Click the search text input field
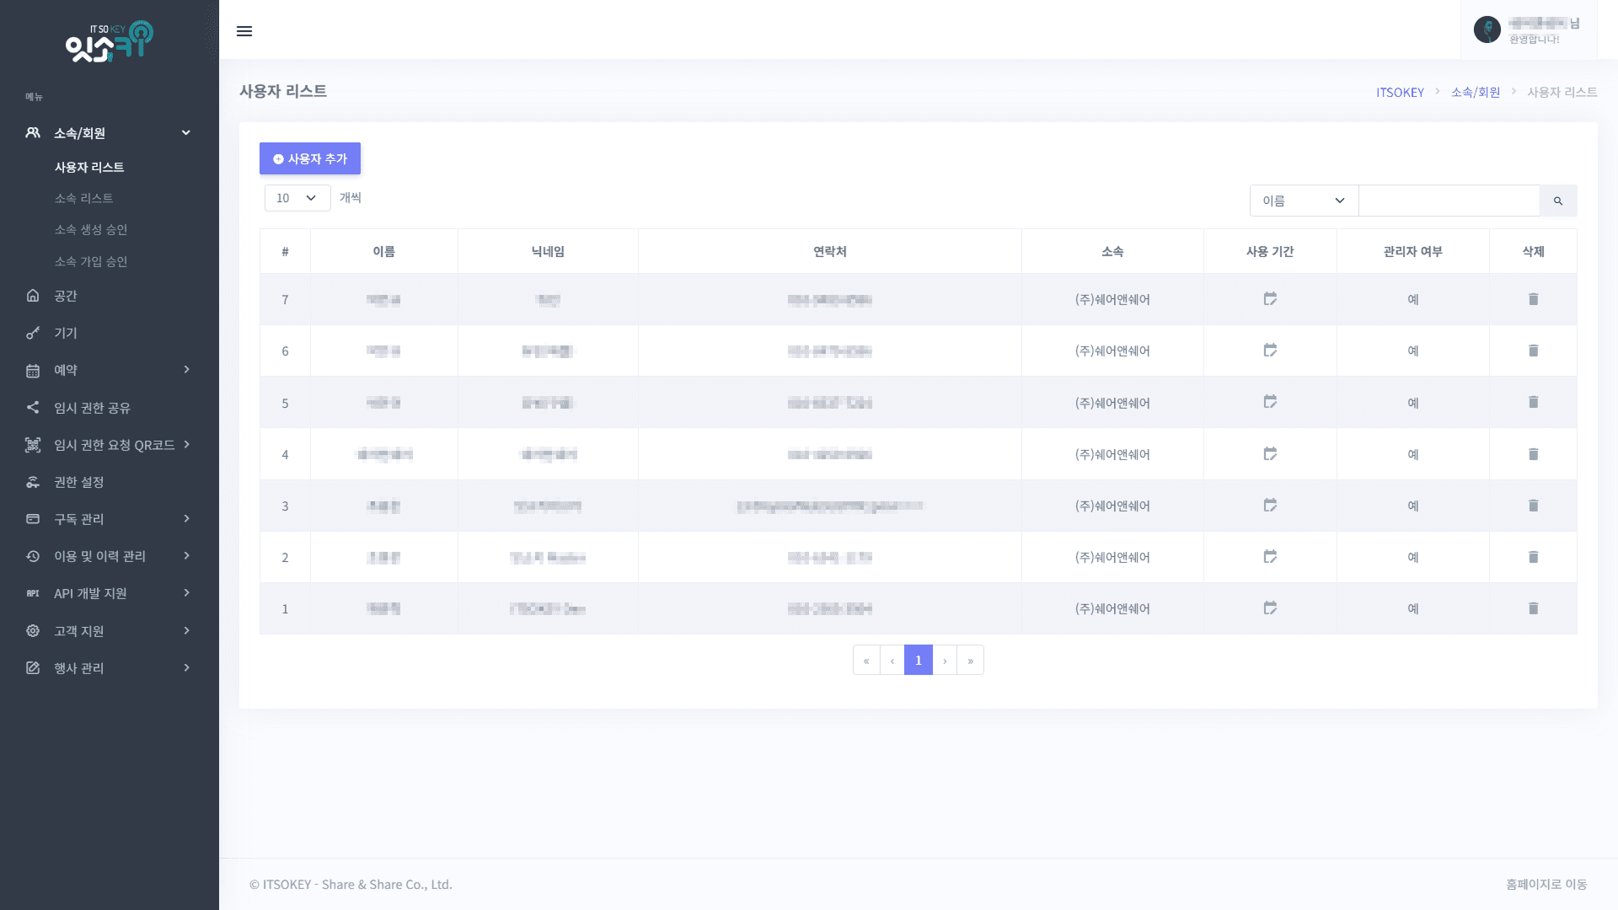Image resolution: width=1618 pixels, height=910 pixels. click(1448, 201)
